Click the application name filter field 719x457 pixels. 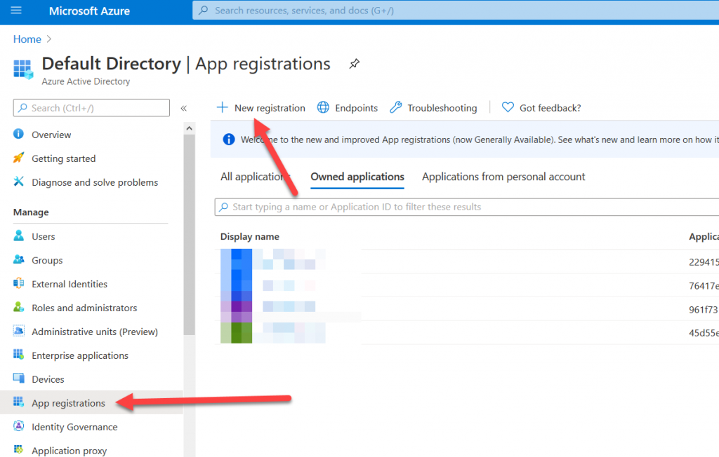(463, 207)
